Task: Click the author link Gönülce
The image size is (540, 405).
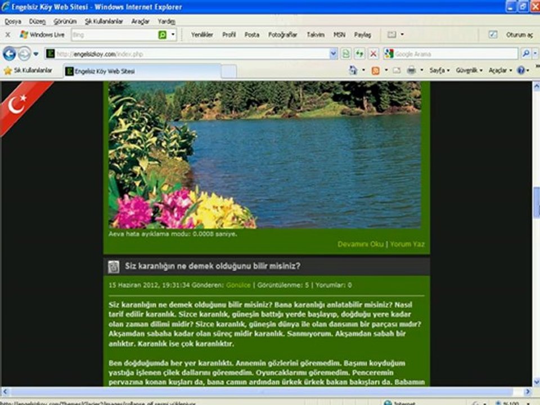Action: (238, 285)
